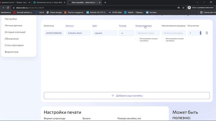Close the Мои наклейки wbarcode.ru tab

tap(100, 2)
